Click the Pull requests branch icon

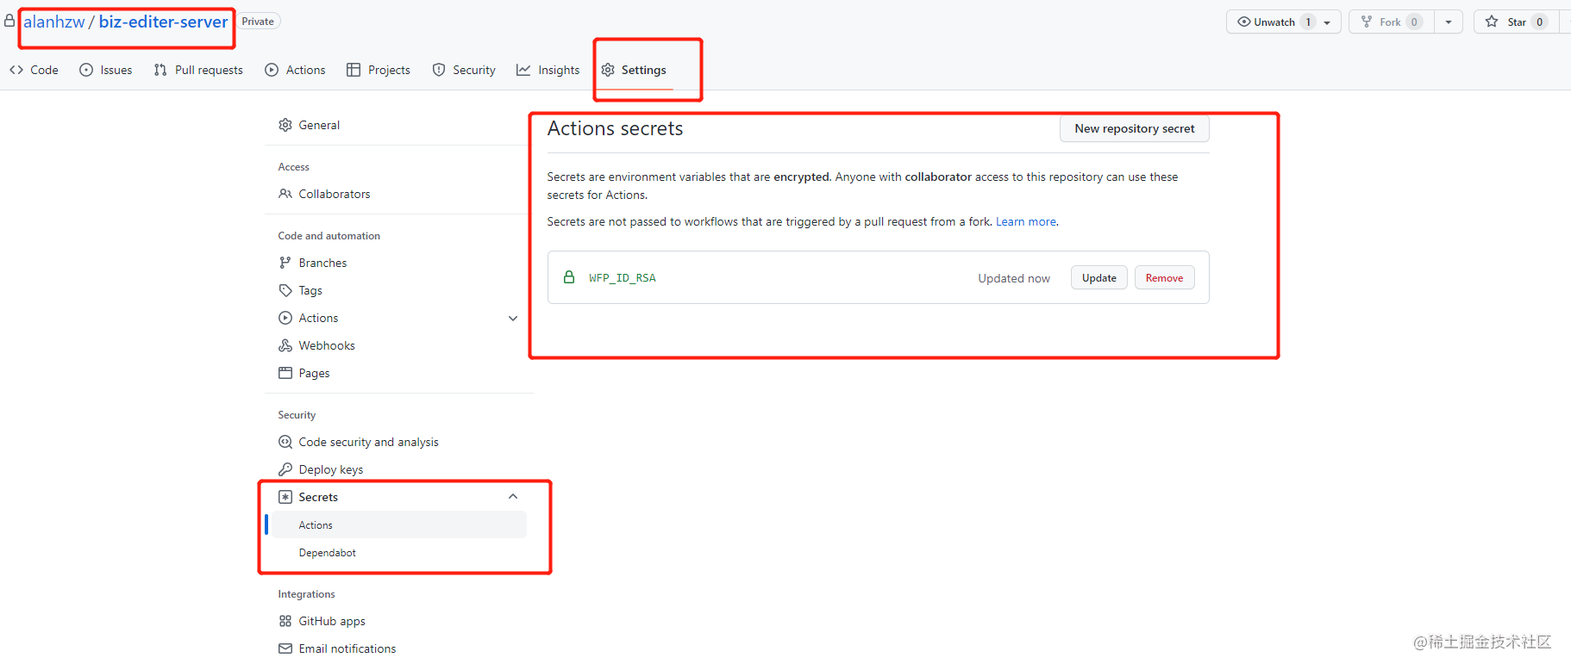coord(160,70)
